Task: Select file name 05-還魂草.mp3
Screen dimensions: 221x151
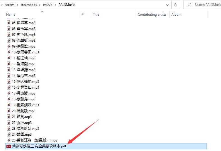Action: [24, 23]
